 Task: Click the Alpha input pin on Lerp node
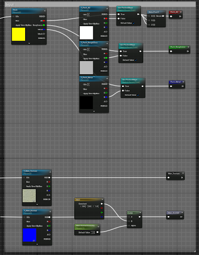pos(129,225)
